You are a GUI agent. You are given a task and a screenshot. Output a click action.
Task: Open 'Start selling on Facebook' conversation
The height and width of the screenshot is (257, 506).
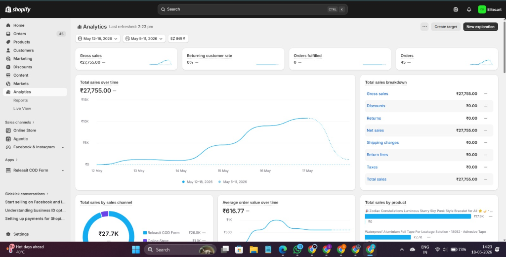tap(35, 202)
